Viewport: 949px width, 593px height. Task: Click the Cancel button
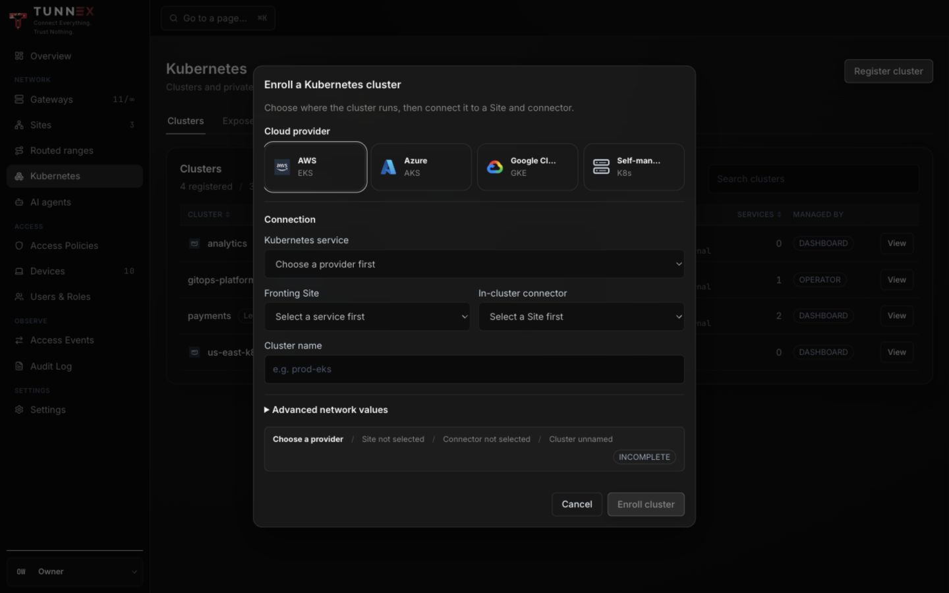pos(577,505)
